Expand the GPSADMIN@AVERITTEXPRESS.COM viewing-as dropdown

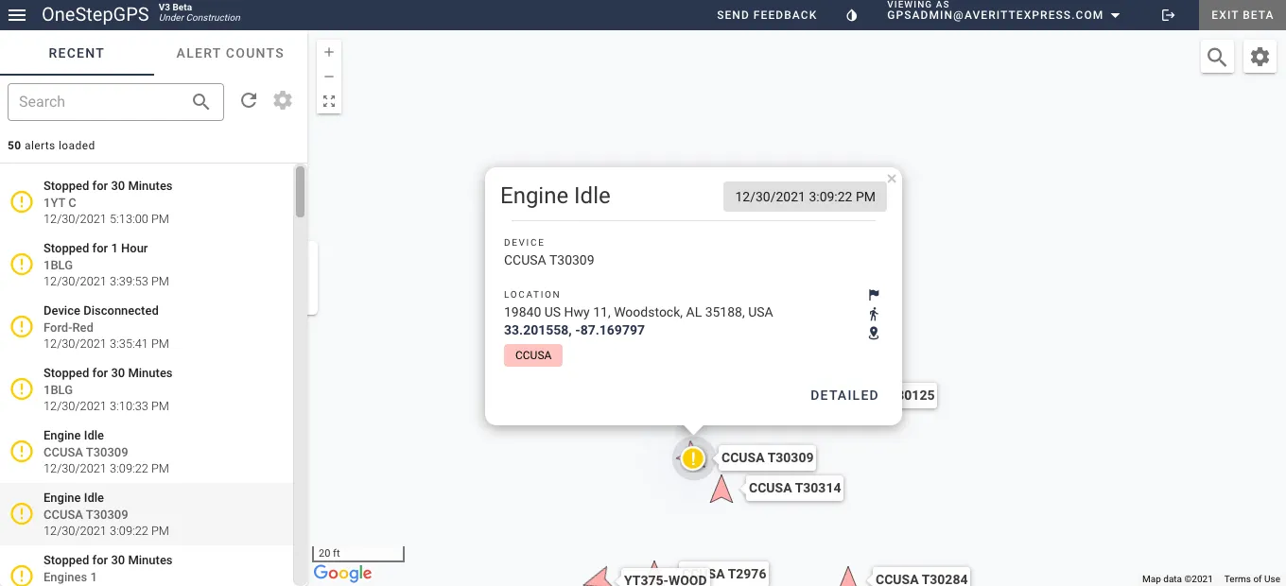coord(1117,15)
